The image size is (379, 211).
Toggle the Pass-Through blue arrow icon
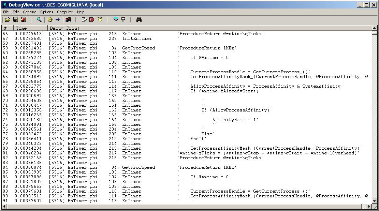pyautogui.click(x=58, y=19)
